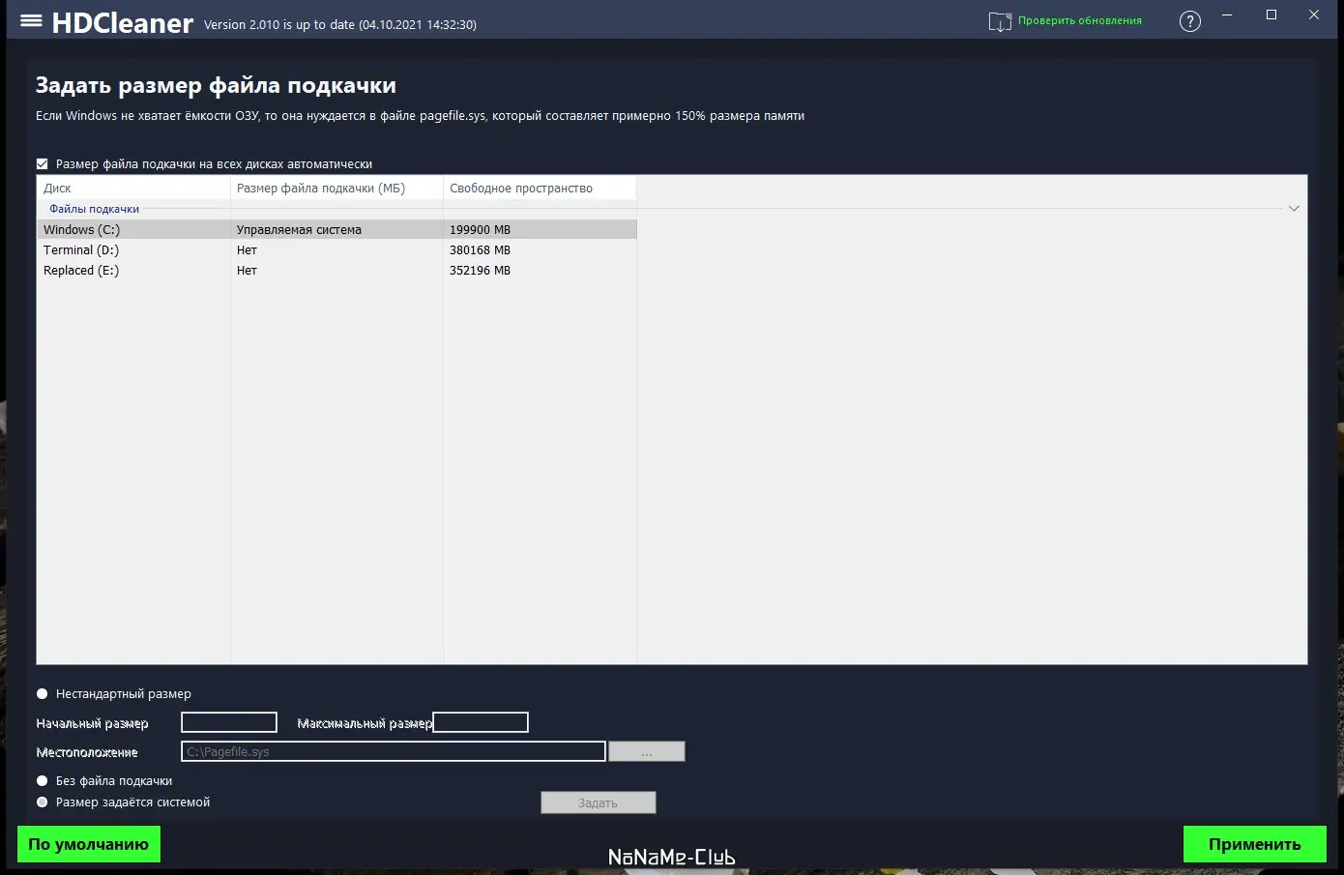Open the help question mark icon
1344x875 pixels.
tap(1190, 21)
